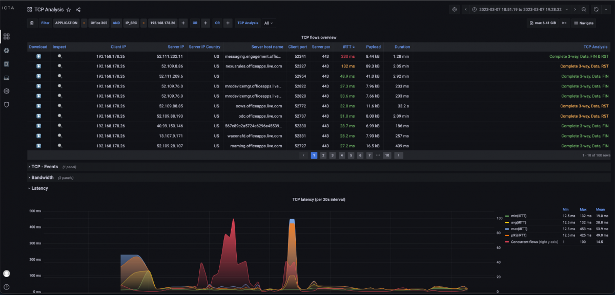The height and width of the screenshot is (295, 615).
Task: Open the TCP Analysis 'All' dropdown
Action: point(268,23)
